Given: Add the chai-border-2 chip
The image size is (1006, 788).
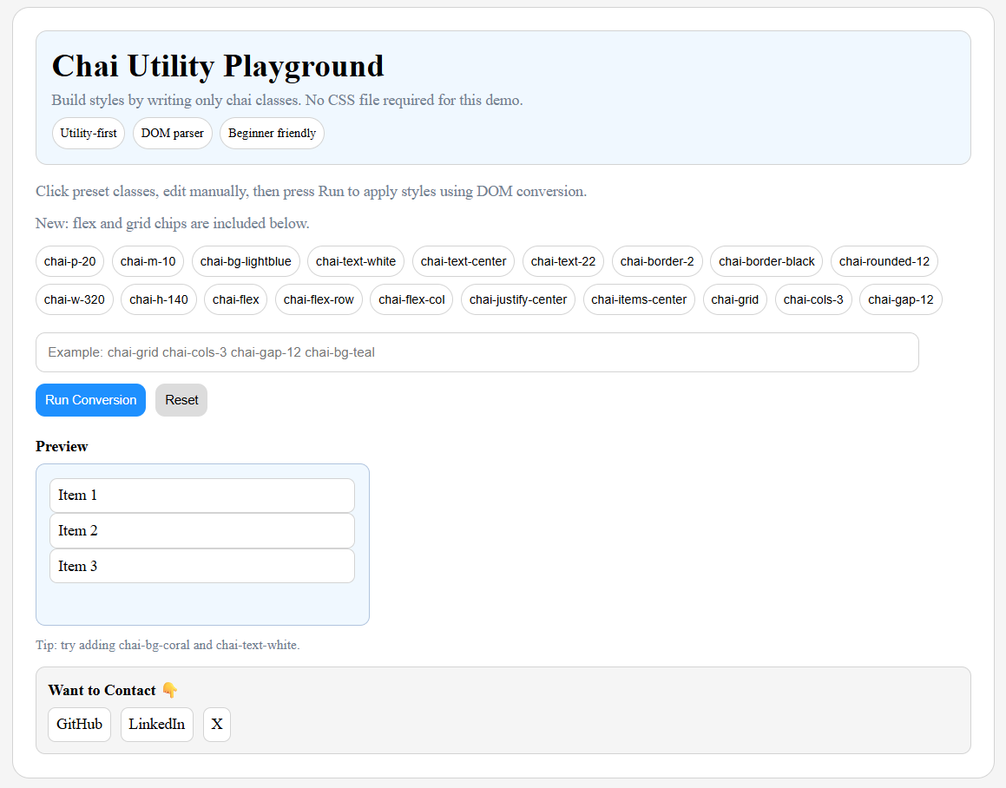Looking at the screenshot, I should point(657,261).
